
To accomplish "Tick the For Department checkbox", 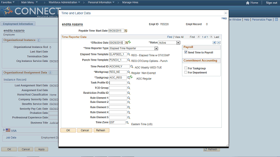I will pos(185,72).
